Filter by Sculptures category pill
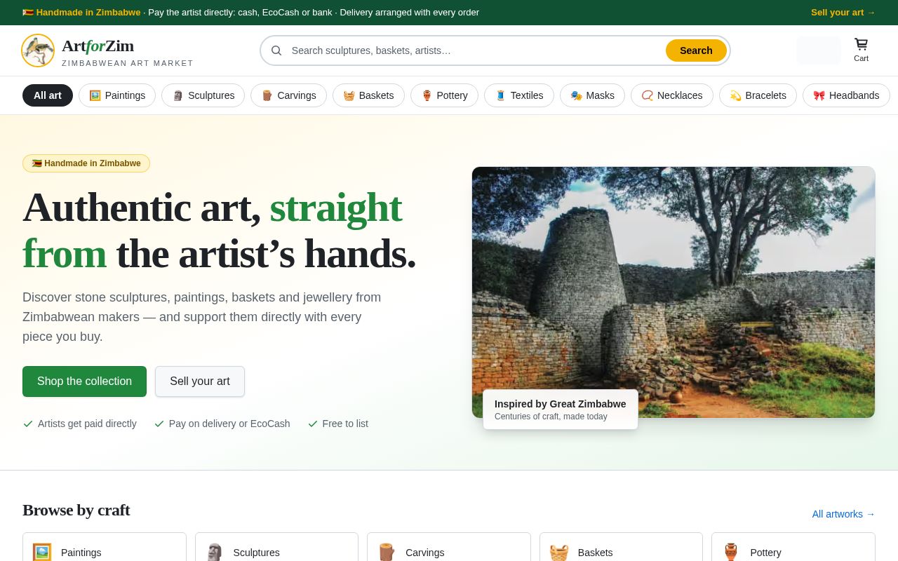Screen dimensions: 898x561 [x=203, y=95]
